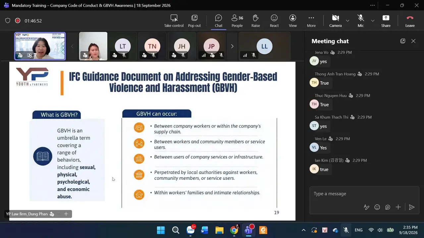Show previous participants in the gallery
Screen dimensions: 424x238
pos(72,46)
